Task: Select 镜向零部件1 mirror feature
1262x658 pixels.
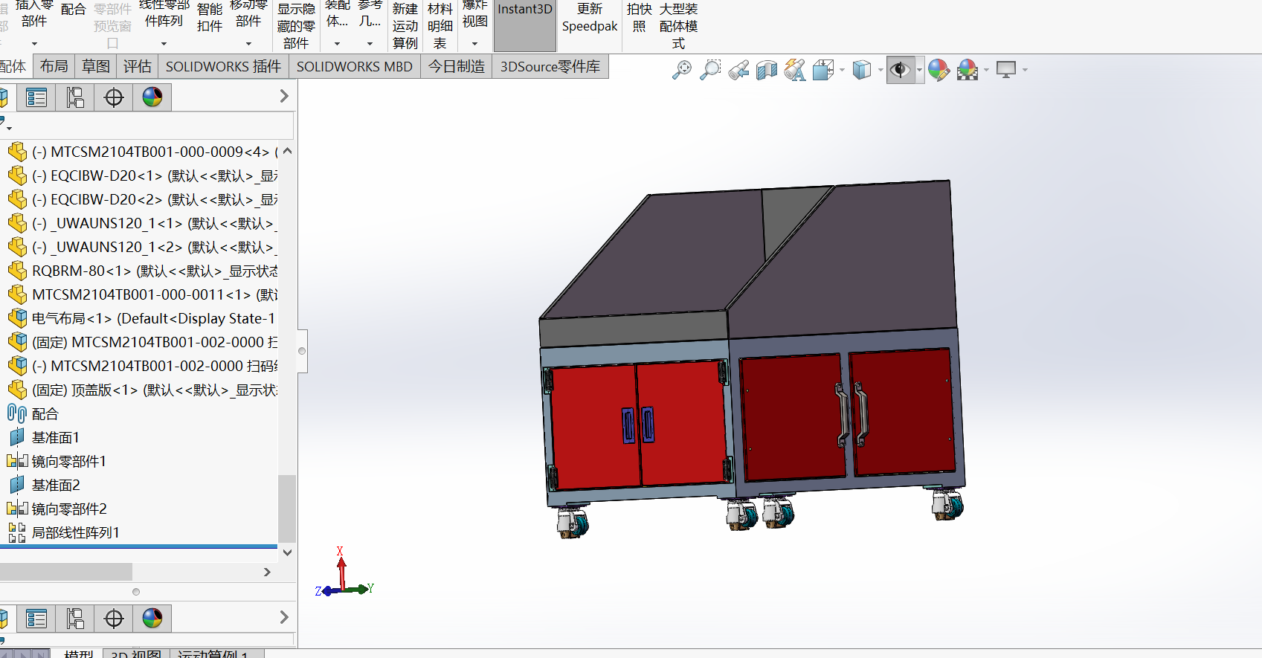Action: [x=57, y=462]
